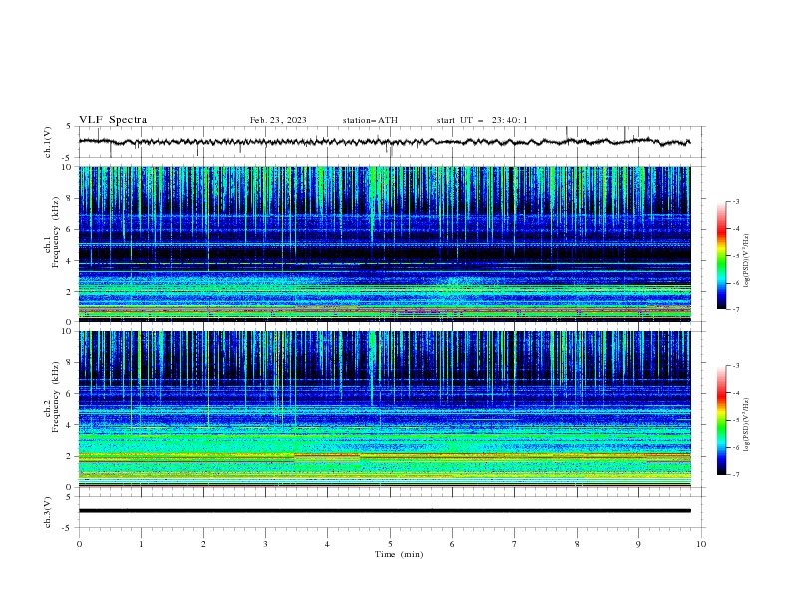
Task: Click the "8" kHz tick on the ch.1 spectrogram
Action: pos(70,198)
